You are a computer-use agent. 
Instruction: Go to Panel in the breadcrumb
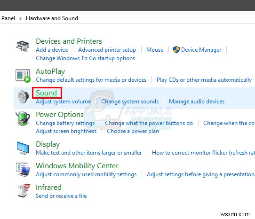8,18
